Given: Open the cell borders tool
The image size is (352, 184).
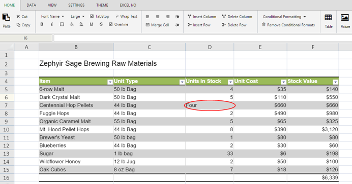Looking at the screenshot, I should pyautogui.click(x=62, y=24).
